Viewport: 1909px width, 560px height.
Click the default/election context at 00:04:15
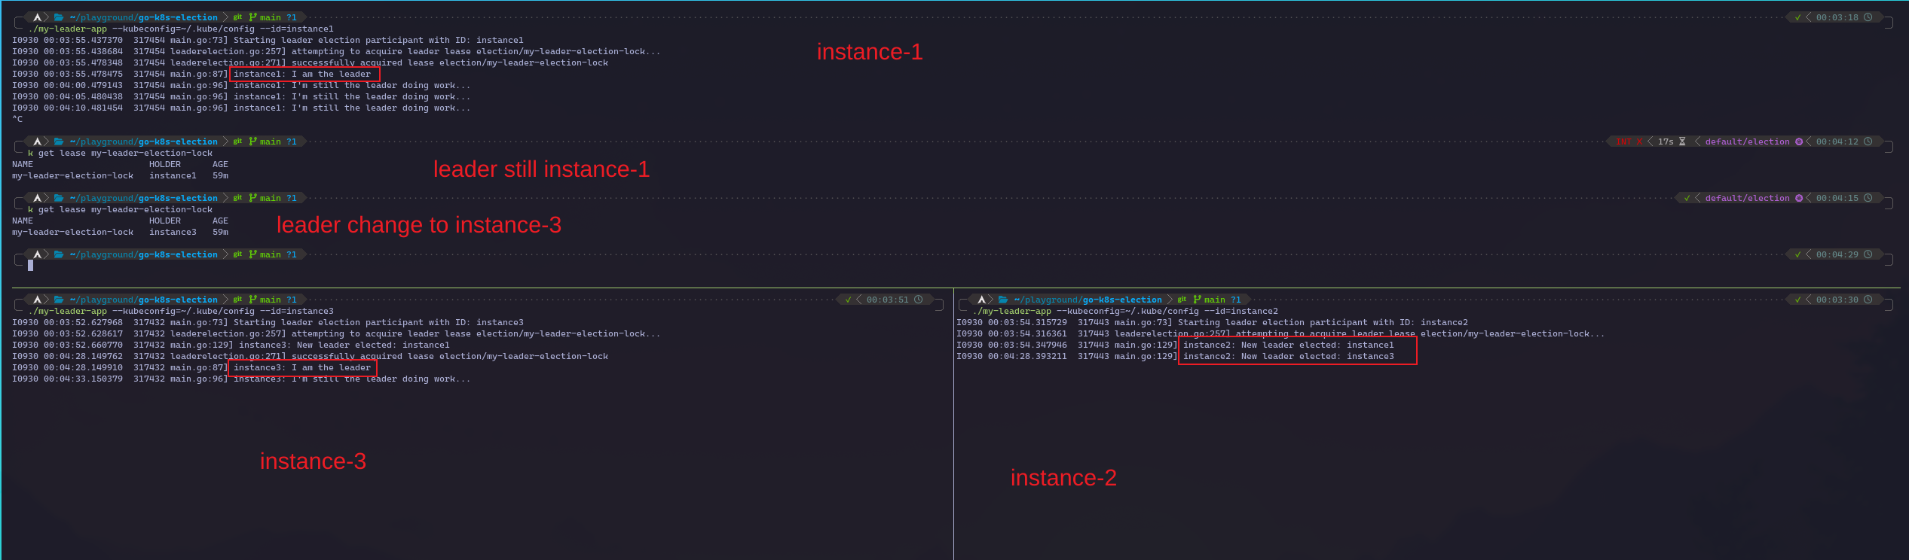coord(1747,198)
